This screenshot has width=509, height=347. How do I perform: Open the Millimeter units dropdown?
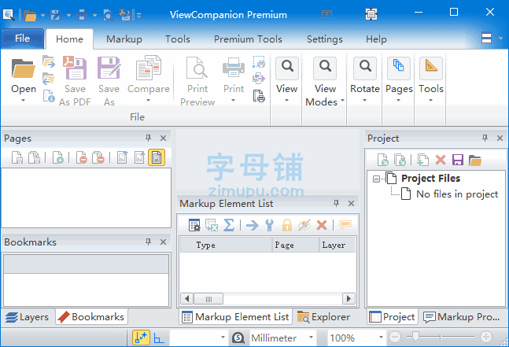tap(311, 338)
